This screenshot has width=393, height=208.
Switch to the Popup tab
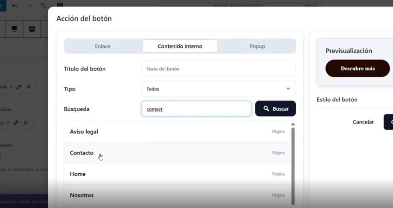[257, 46]
